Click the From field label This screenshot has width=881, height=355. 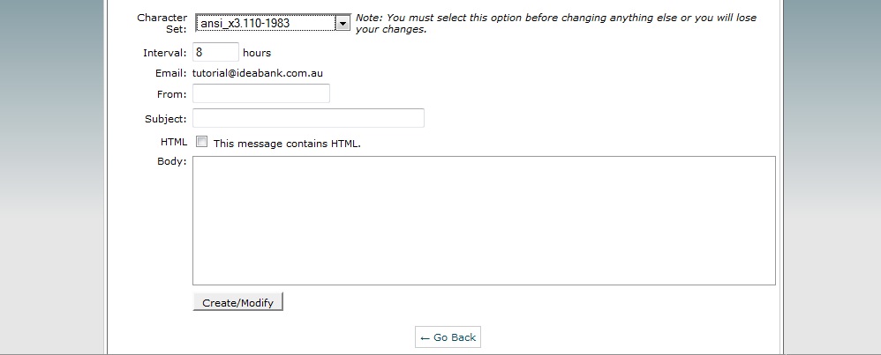pos(171,94)
